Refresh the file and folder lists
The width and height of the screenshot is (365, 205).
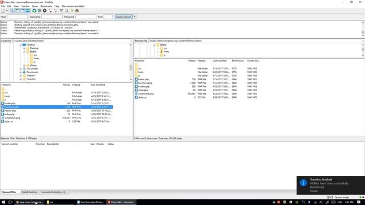(34, 11)
